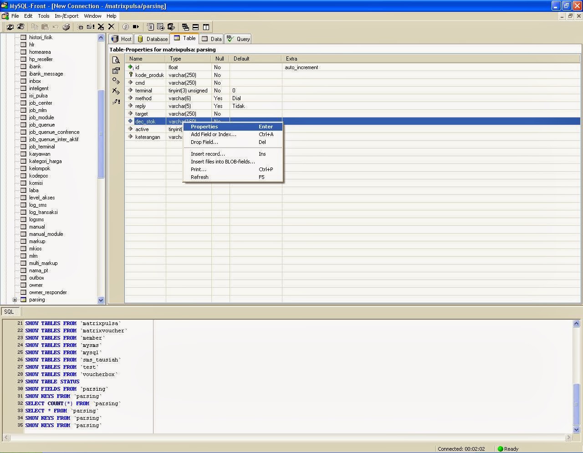Click the green Ready status indicator

(500, 448)
